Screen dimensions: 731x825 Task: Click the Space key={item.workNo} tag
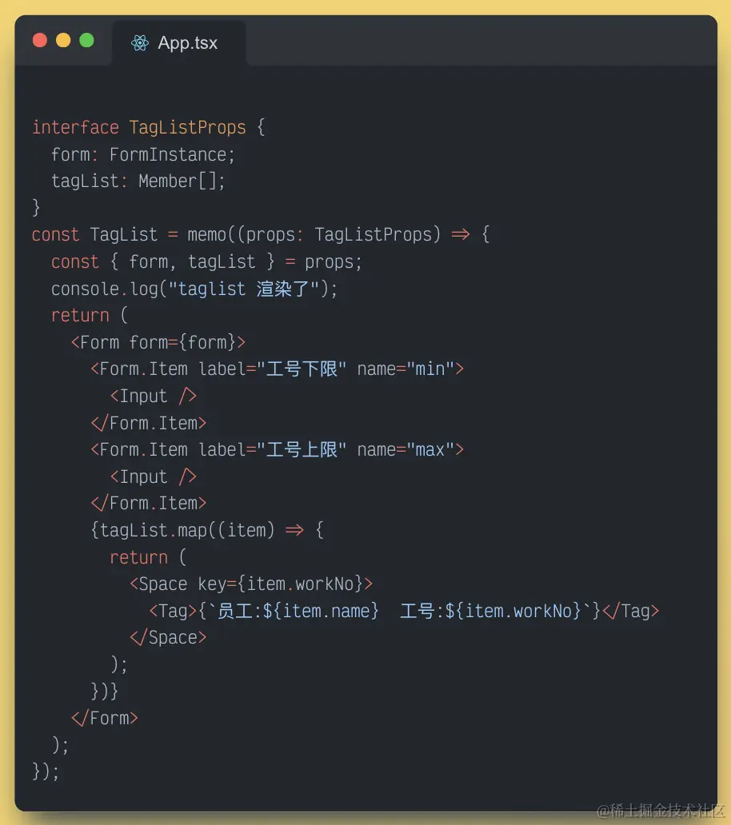(x=251, y=584)
